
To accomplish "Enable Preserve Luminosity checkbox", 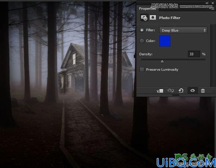I will click(142, 70).
